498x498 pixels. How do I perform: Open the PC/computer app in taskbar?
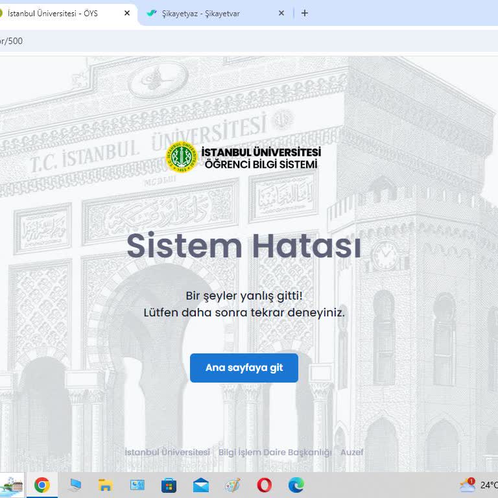(75, 485)
